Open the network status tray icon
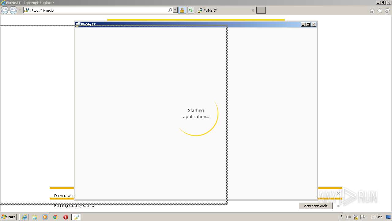This screenshot has width=392, height=221. pyautogui.click(x=356, y=217)
